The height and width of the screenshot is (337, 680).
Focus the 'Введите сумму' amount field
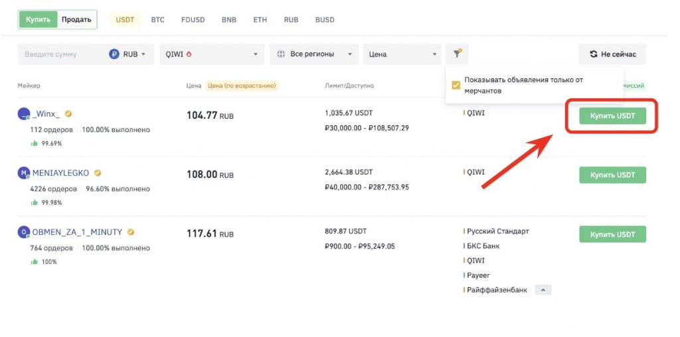click(60, 54)
